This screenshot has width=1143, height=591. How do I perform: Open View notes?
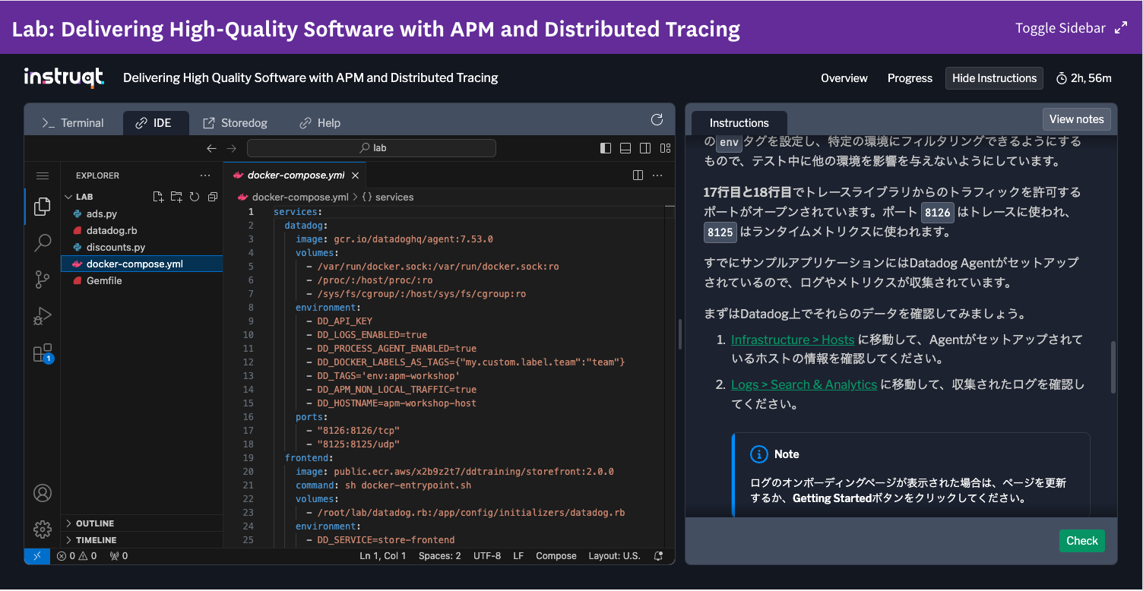[x=1076, y=119]
